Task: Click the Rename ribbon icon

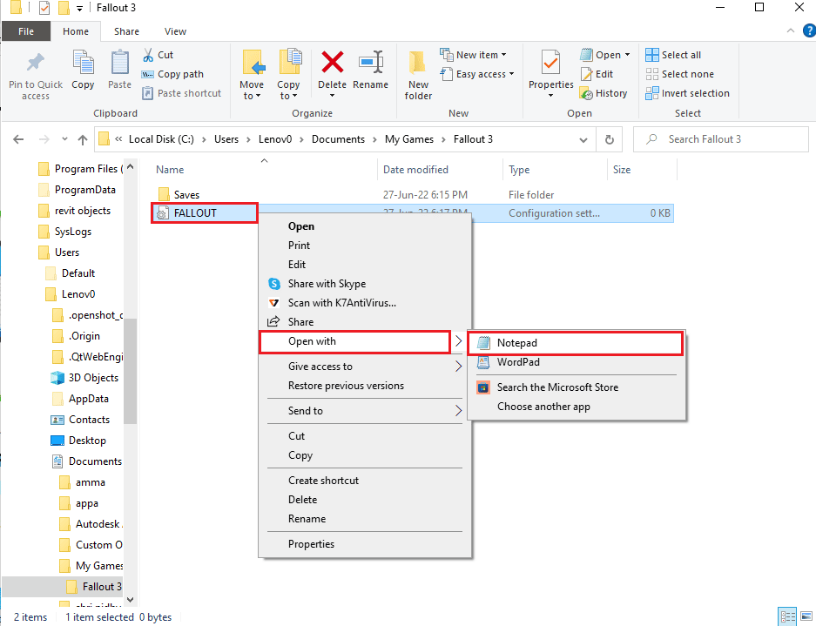Action: tap(371, 63)
